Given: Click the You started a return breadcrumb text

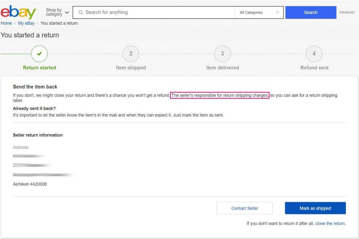Looking at the screenshot, I should pyautogui.click(x=59, y=23).
